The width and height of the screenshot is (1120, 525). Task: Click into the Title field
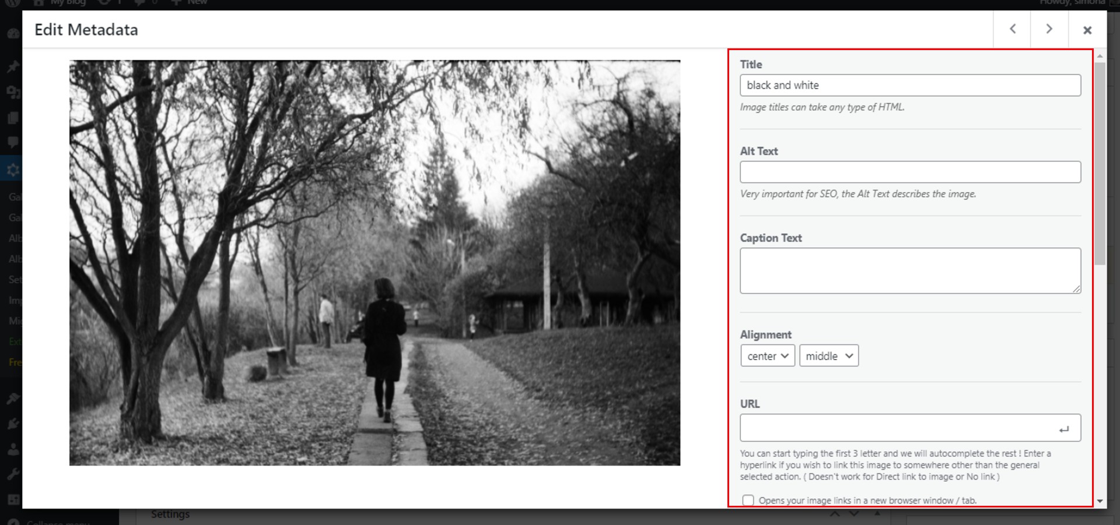pos(910,85)
